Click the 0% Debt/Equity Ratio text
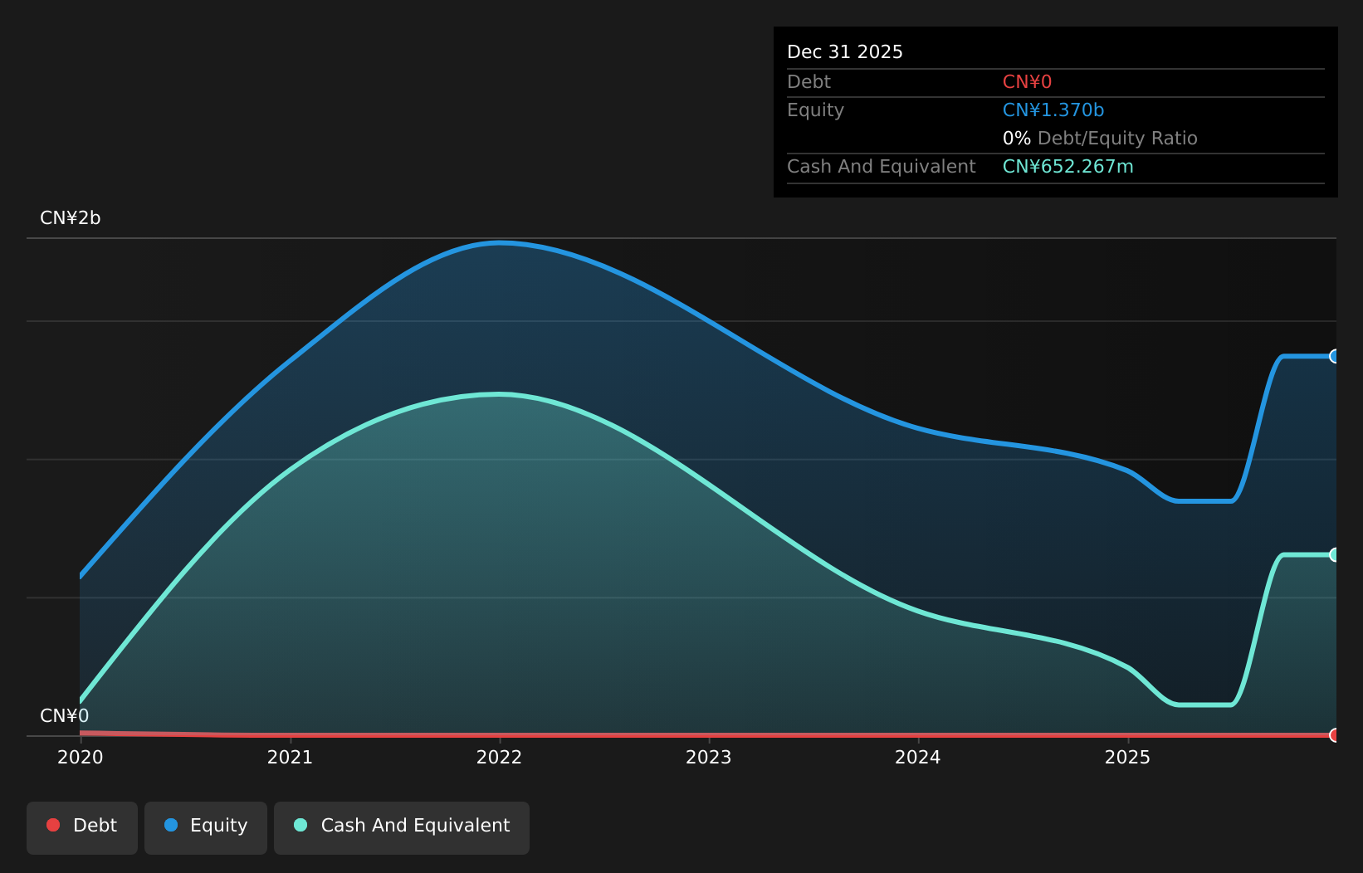1363x873 pixels. [x=1100, y=139]
